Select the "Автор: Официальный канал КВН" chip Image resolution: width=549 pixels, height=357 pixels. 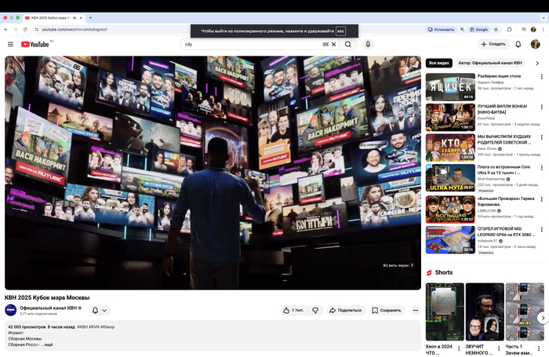pos(490,62)
